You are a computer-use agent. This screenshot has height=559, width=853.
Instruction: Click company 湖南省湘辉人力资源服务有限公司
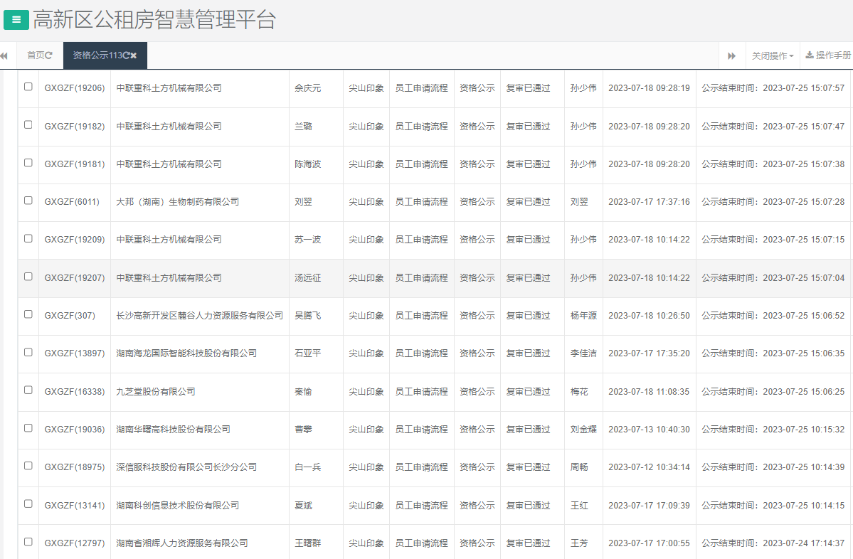182,543
